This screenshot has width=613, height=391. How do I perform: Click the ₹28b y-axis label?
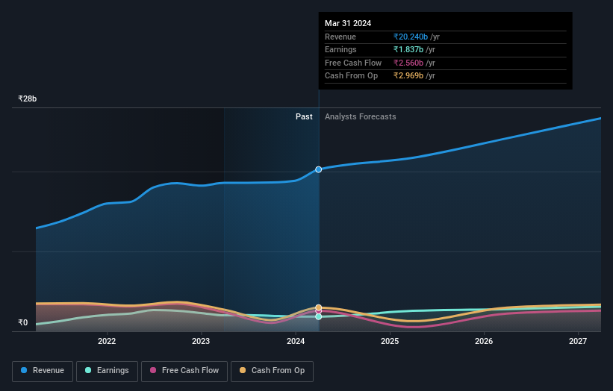(x=28, y=98)
